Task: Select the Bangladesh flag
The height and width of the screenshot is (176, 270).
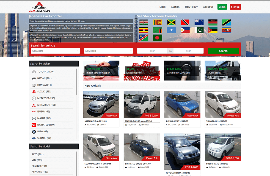Action: (x=158, y=37)
